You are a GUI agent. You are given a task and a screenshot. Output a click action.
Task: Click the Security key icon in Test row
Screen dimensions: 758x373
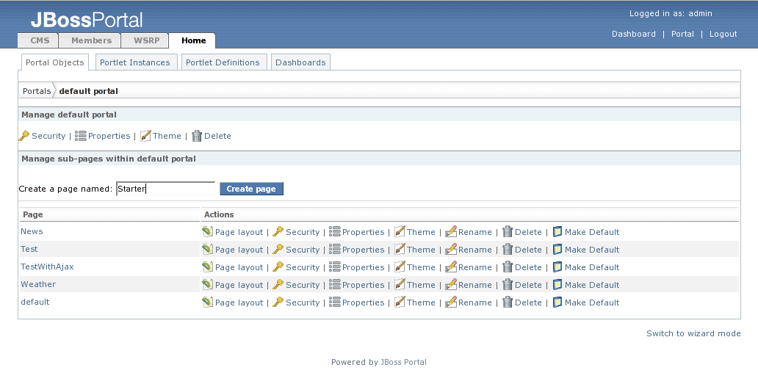click(278, 250)
